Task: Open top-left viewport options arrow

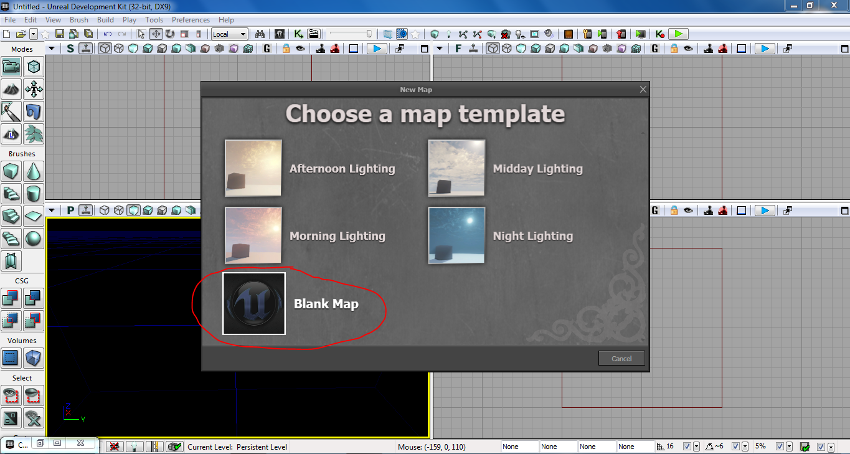Action: 51,49
